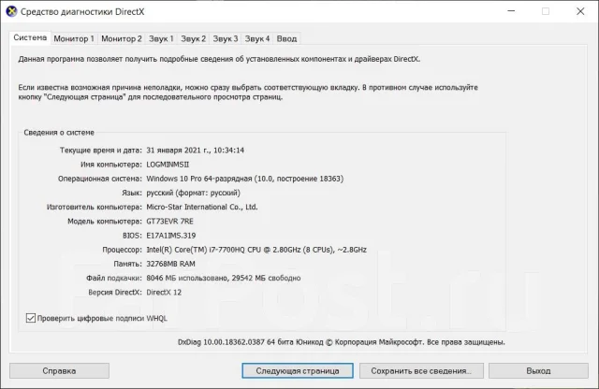The image size is (599, 389).
Task: Select the Звук 1 tab
Action: 161,38
